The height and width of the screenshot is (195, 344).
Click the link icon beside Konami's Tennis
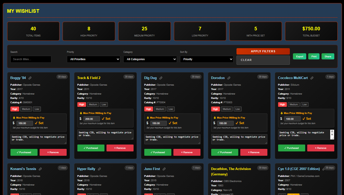click(x=40, y=169)
